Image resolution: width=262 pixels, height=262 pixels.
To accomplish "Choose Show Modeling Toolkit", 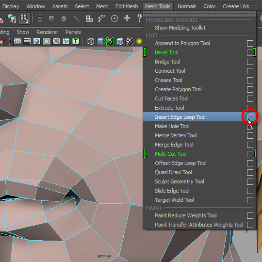I will [199, 28].
